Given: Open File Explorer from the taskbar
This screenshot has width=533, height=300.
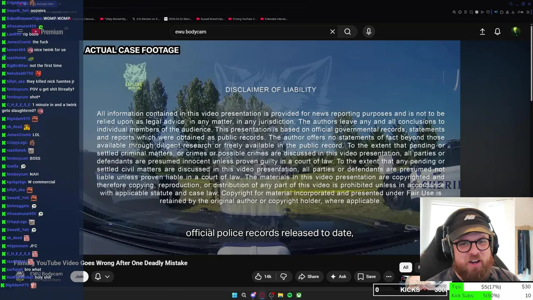Looking at the screenshot, I should click(x=281, y=295).
